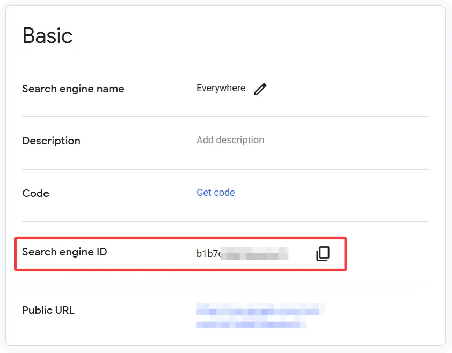Screen dimensions: 452x353
Task: Click the Code row label
Action: (35, 193)
